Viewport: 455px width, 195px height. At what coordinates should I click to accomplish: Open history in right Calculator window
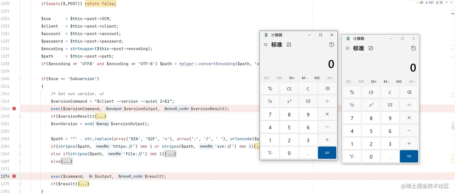(413, 48)
